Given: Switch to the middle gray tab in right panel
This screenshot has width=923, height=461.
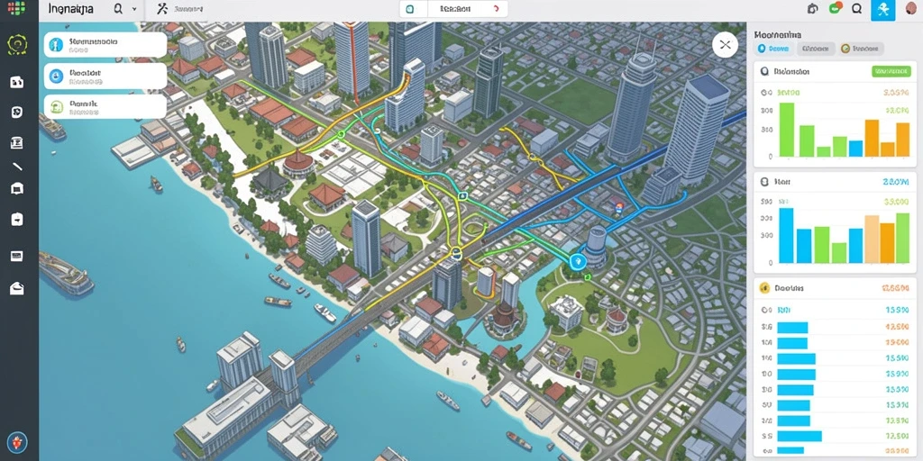Looking at the screenshot, I should [x=815, y=49].
